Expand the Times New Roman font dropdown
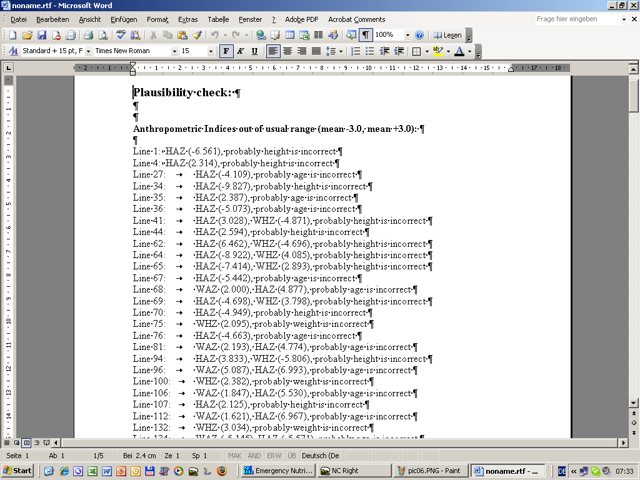 (174, 51)
